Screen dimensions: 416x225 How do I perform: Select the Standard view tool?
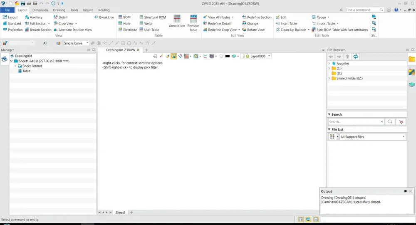coord(12,24)
